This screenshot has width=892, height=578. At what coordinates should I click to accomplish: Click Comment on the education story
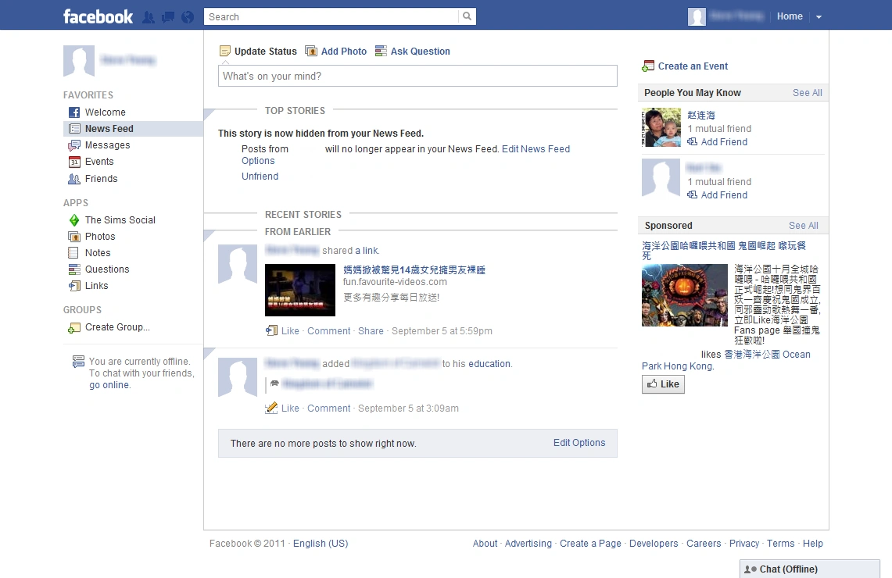[x=329, y=408]
